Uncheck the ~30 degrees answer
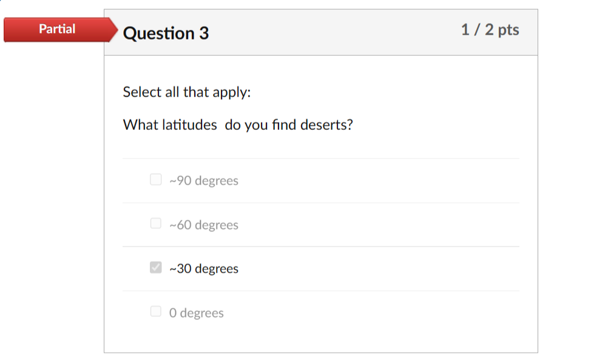Image resolution: width=608 pixels, height=363 pixels. [x=156, y=267]
